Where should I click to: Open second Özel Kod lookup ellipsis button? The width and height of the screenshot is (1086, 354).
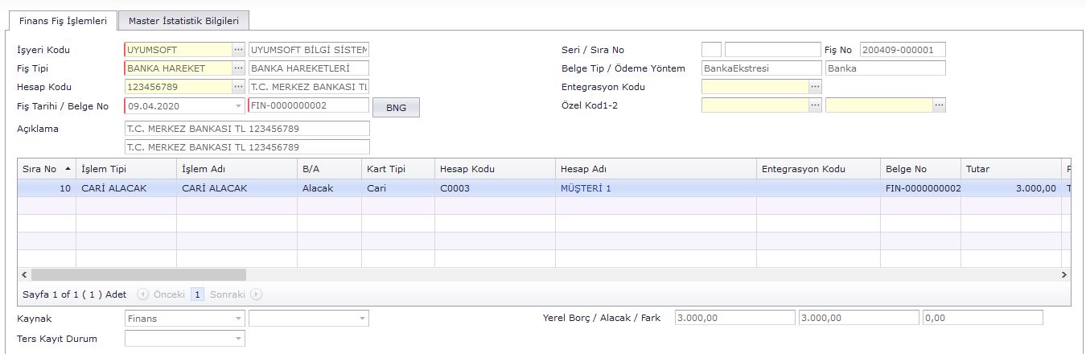[x=939, y=105]
